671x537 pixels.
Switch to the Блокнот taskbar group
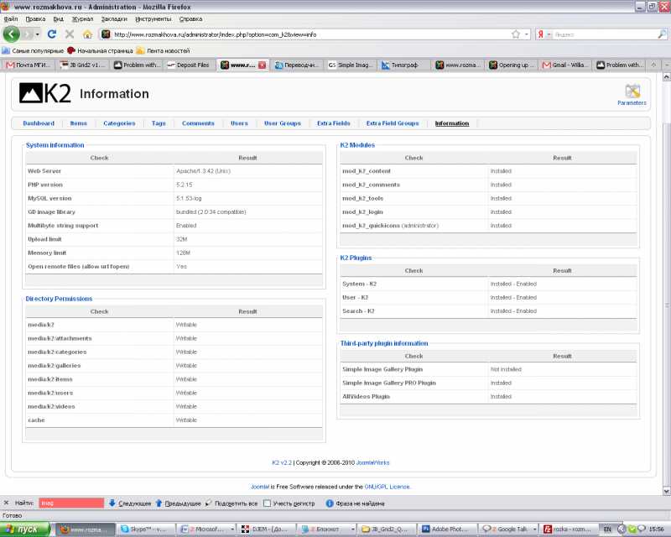(326, 529)
